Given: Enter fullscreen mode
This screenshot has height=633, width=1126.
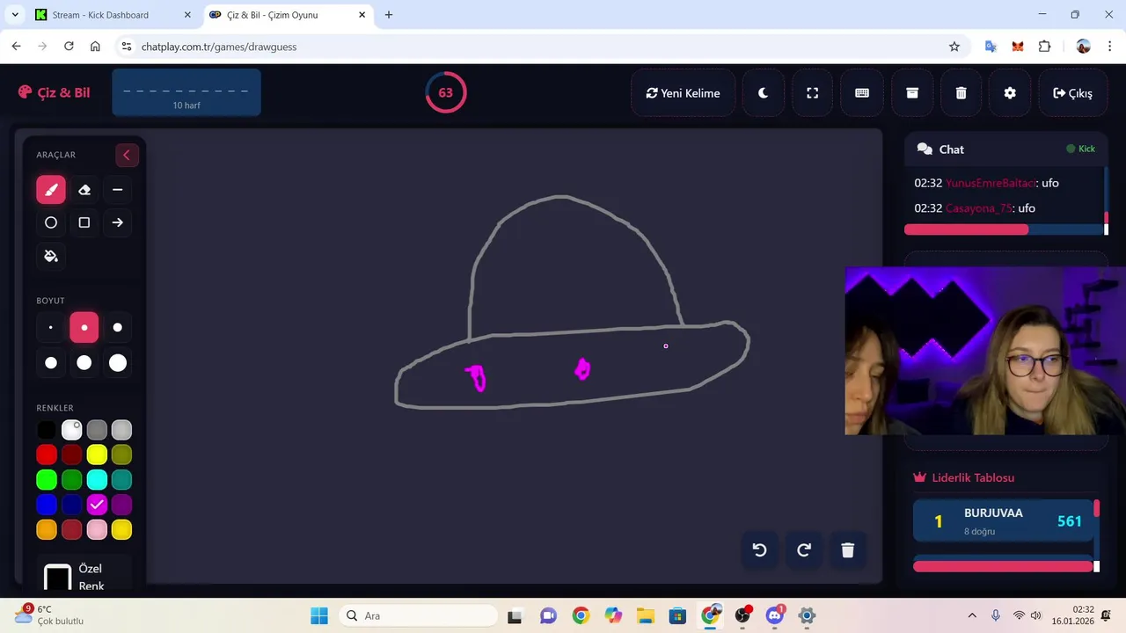Looking at the screenshot, I should click(813, 93).
